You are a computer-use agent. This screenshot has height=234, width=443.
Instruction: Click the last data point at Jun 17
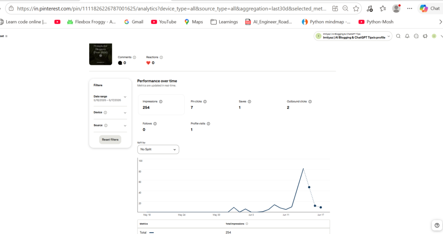pos(321,208)
